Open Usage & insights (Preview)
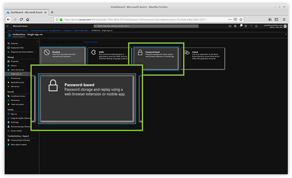 (x=19, y=118)
